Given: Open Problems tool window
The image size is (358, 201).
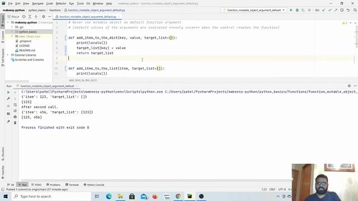Looking at the screenshot, I should coord(54,185).
